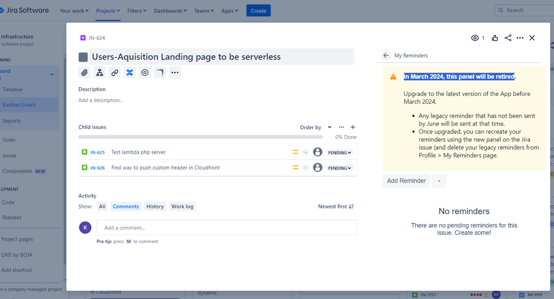Open the Confluence page link icon
The width and height of the screenshot is (554, 299).
coord(130,73)
